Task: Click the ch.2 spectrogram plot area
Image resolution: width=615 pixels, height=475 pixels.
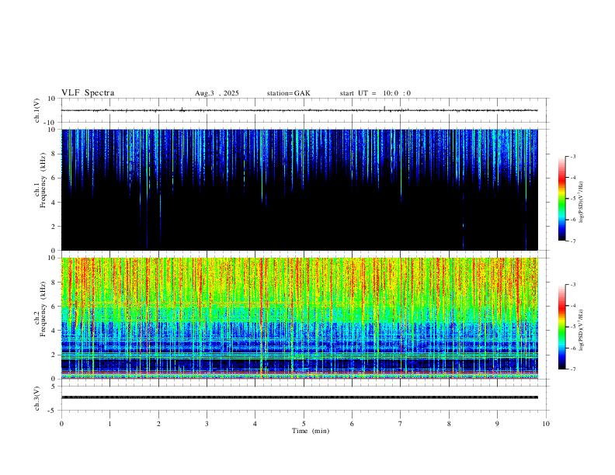Action: [299, 318]
